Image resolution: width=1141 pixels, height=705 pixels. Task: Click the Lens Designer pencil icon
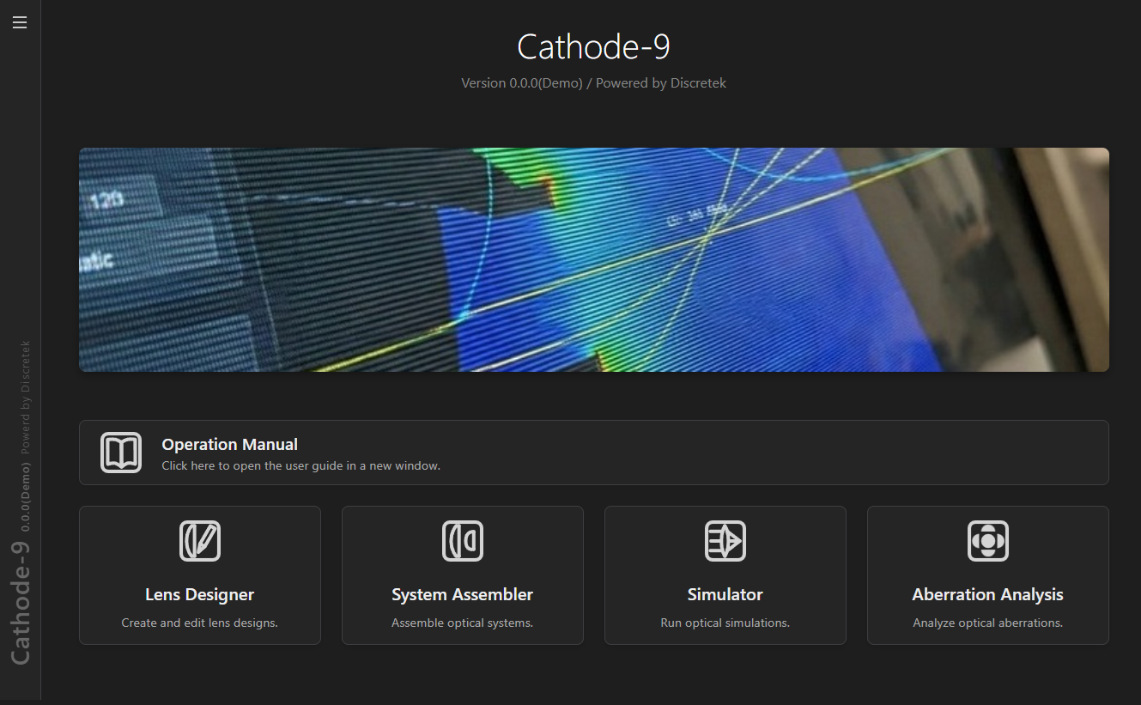point(200,541)
